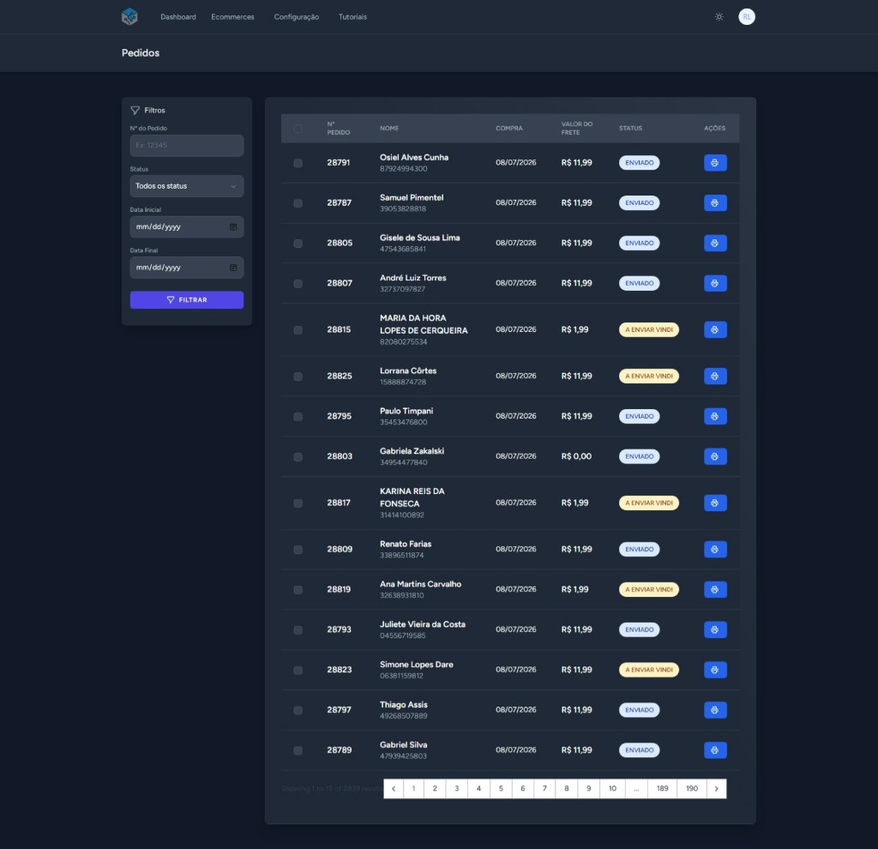
Task: Jump to page 190 in the pagination
Action: click(x=692, y=788)
